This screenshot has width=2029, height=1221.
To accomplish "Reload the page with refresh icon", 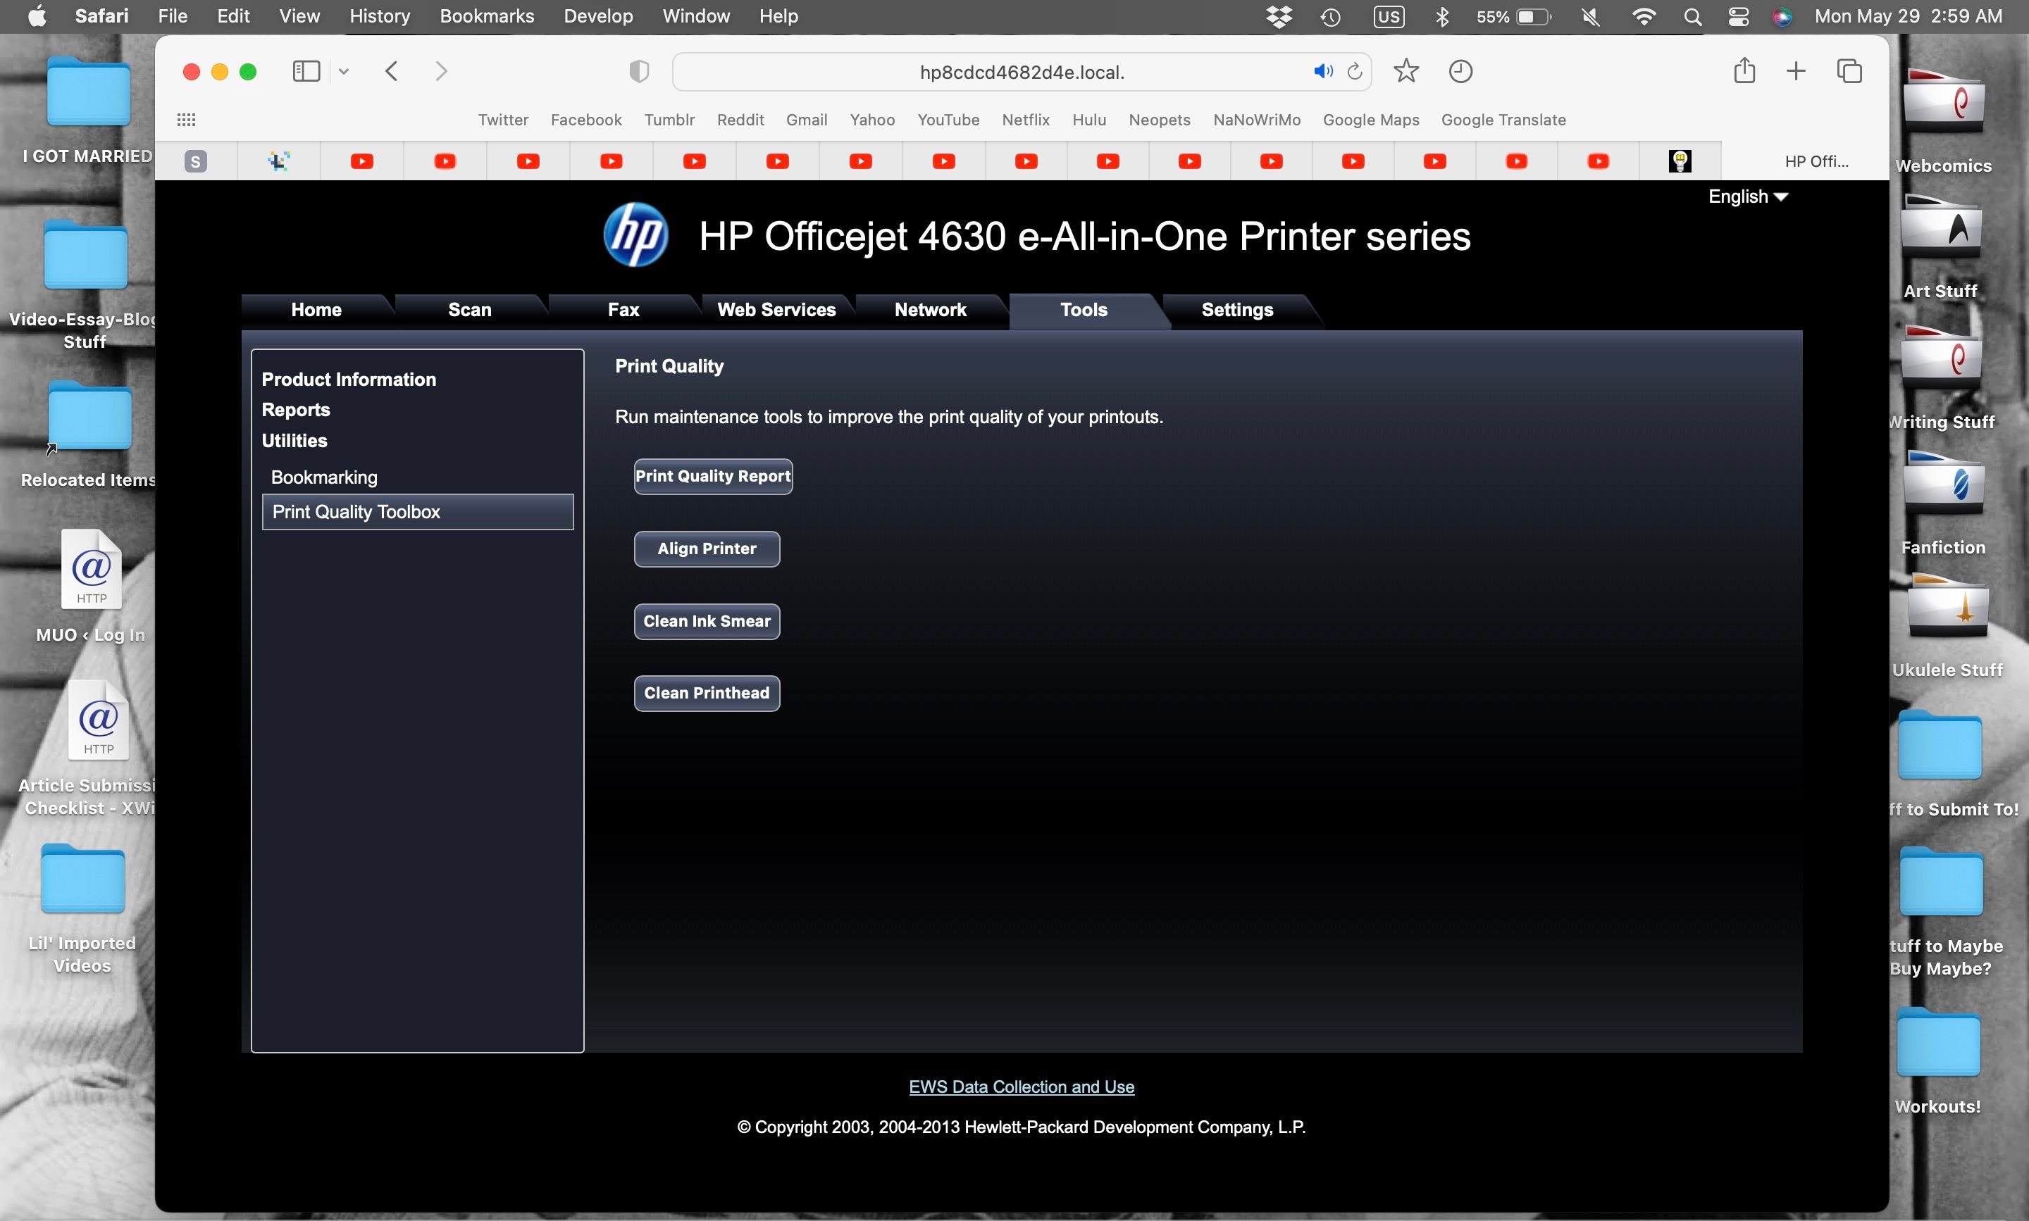I will [x=1355, y=72].
